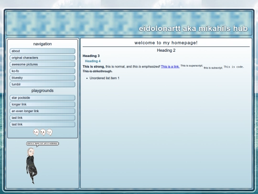This screenshot has width=258, height=194.
Task: Click the 'playgrounds' sidebar heading
Action: (x=43, y=91)
